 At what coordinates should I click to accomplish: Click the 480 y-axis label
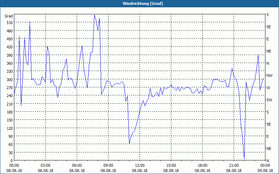pos(10,31)
